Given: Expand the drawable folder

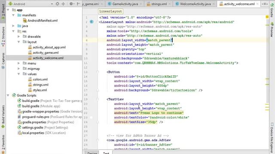Looking at the screenshot, I should click(x=19, y=36).
